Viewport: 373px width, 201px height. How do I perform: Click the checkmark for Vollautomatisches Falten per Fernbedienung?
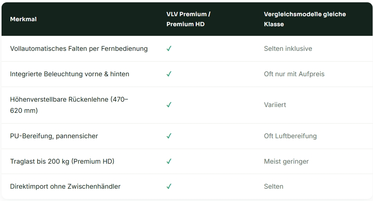tap(169, 49)
